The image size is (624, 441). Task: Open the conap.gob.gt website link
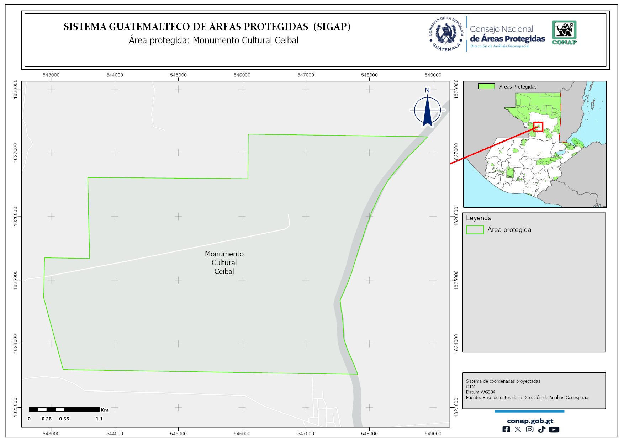(530, 421)
